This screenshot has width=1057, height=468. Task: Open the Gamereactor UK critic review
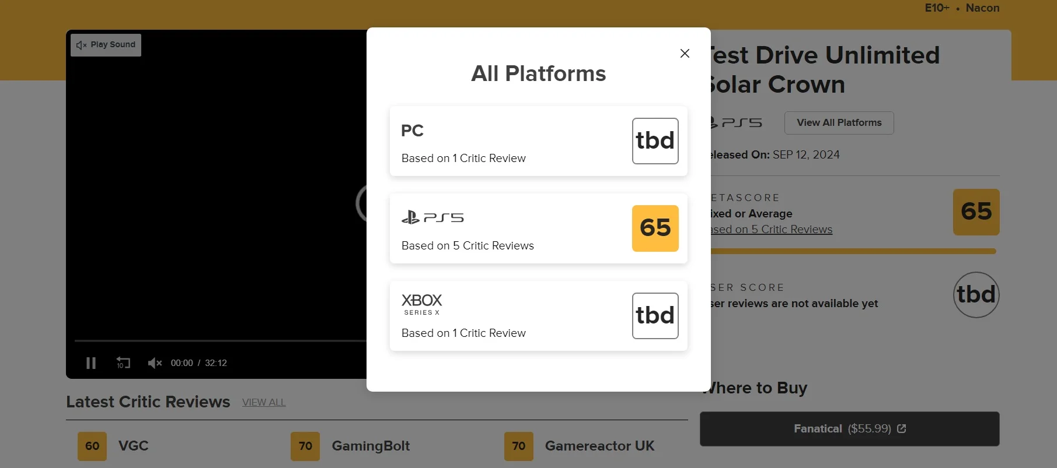pos(599,446)
